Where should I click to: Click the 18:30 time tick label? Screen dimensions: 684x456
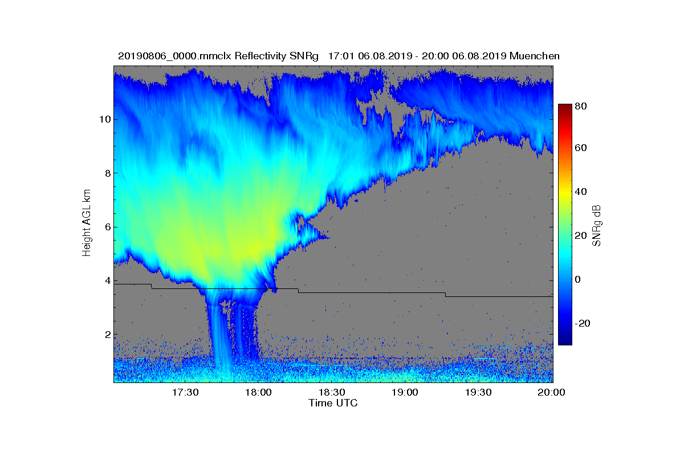(332, 392)
